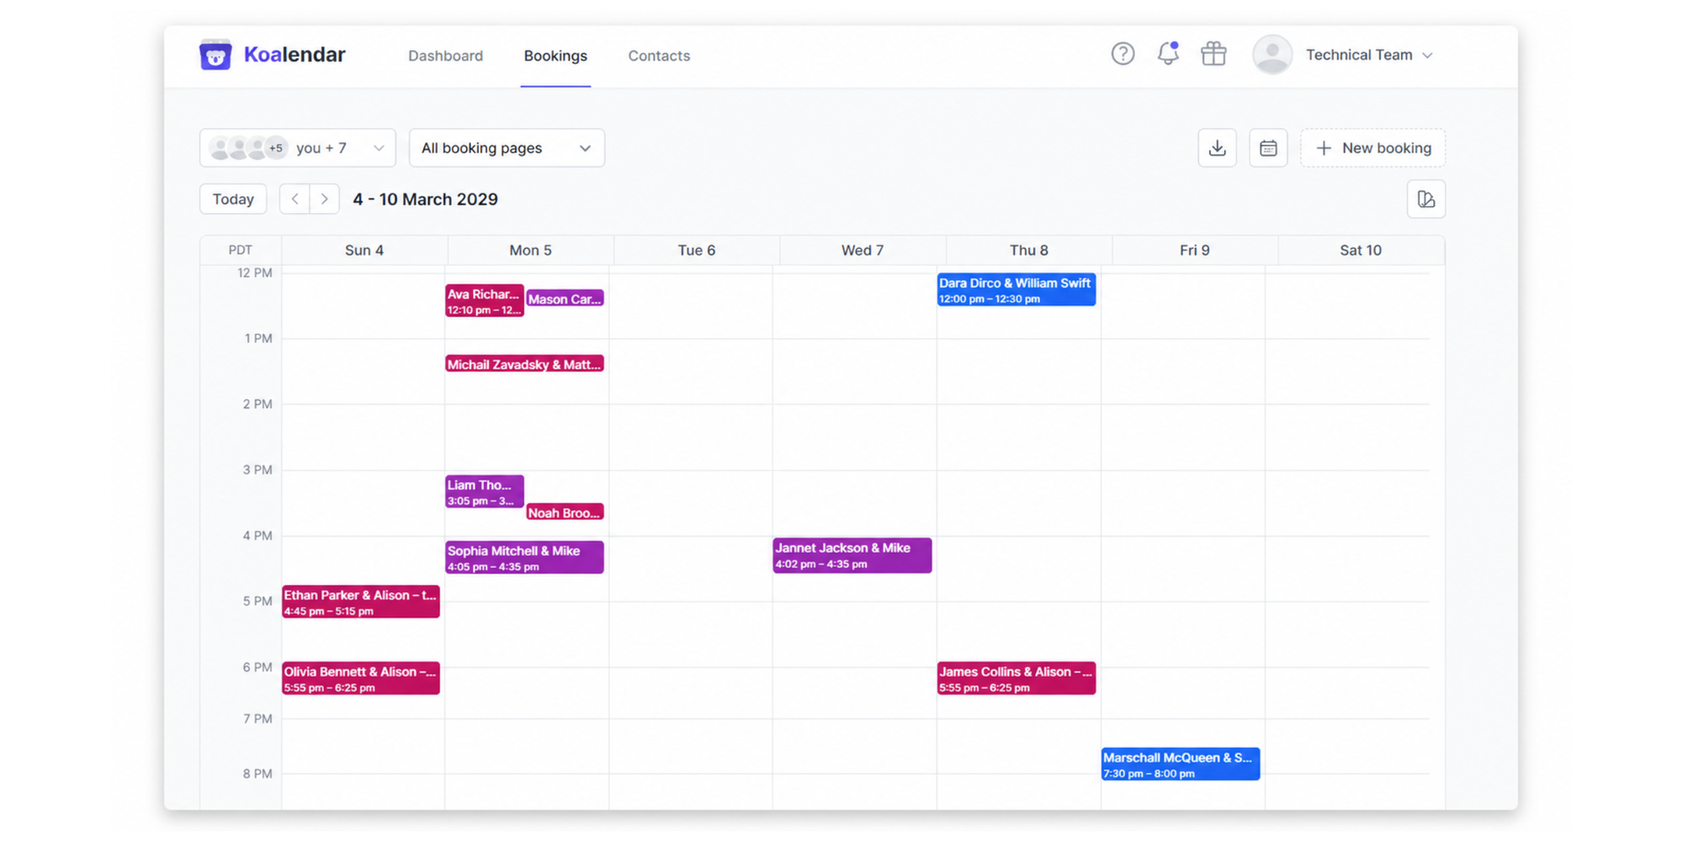Click the user avatar picture

(x=1272, y=55)
